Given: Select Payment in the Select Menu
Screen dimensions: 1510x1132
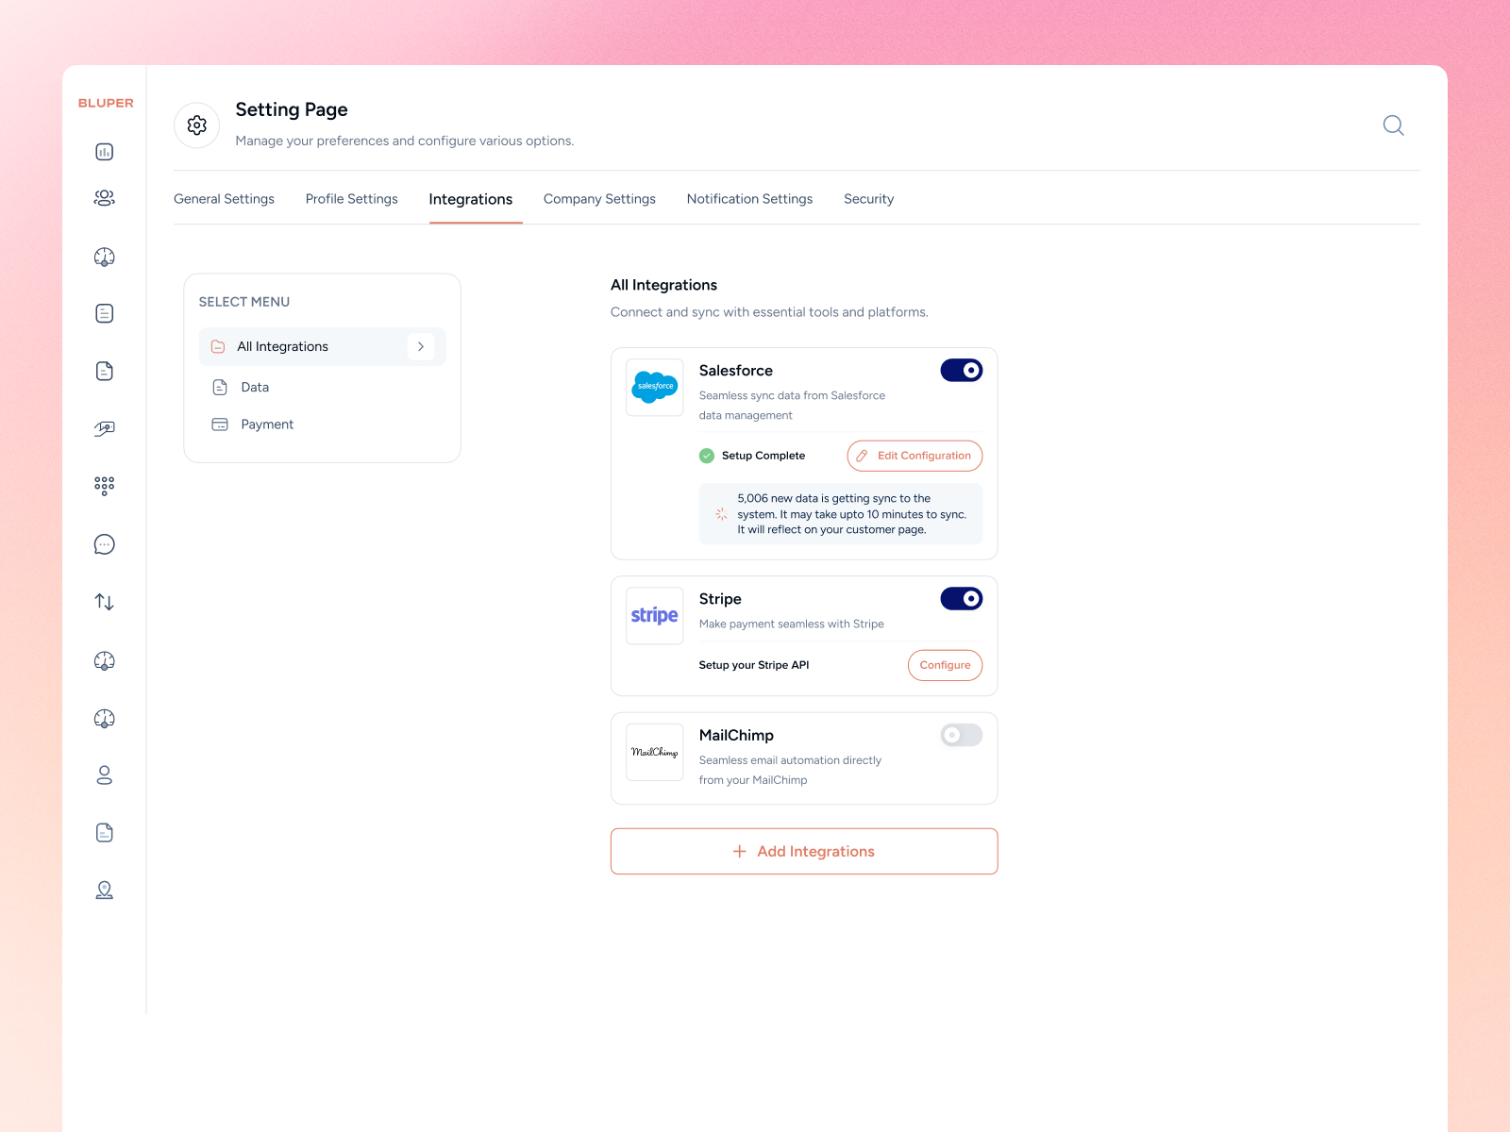Looking at the screenshot, I should [x=267, y=424].
